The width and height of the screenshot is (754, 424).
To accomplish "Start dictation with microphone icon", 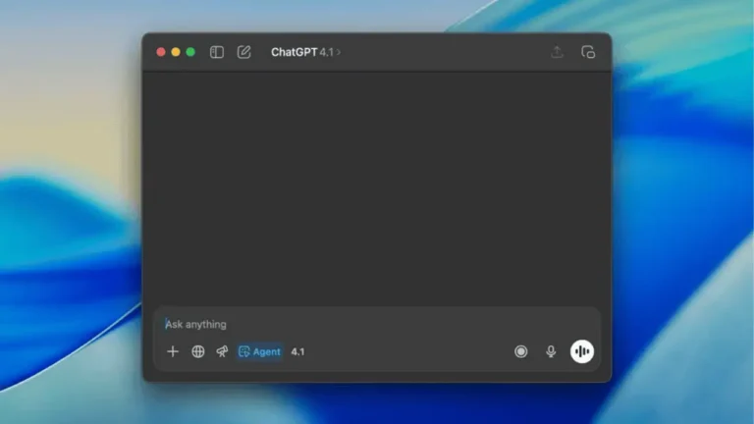I will coord(551,351).
